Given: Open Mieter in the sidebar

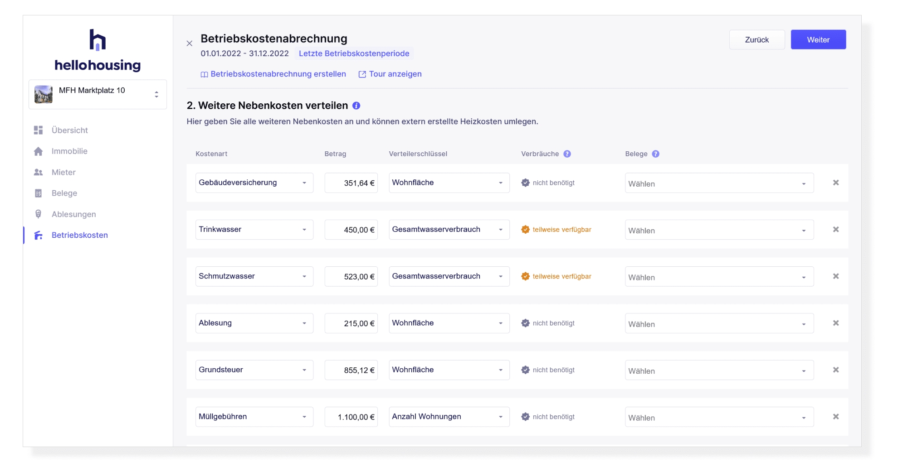Looking at the screenshot, I should point(63,173).
